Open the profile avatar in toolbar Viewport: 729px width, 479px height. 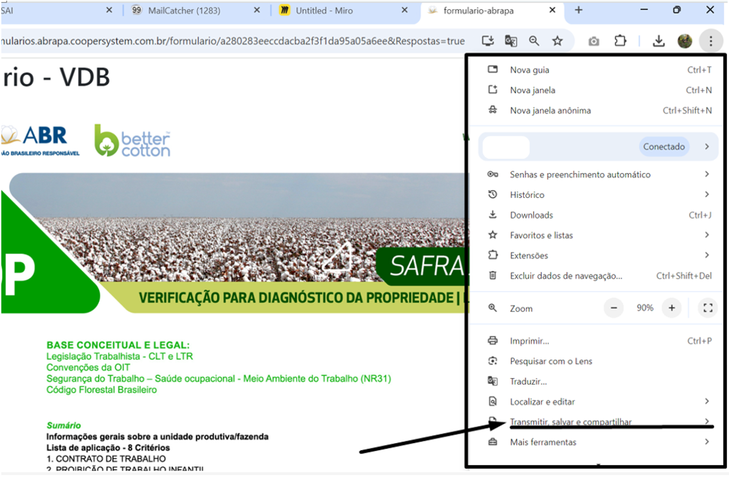[x=685, y=41]
